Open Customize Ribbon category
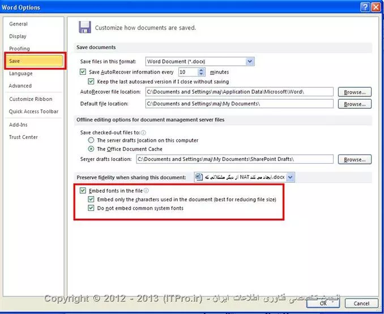The width and height of the screenshot is (384, 314). [31, 99]
